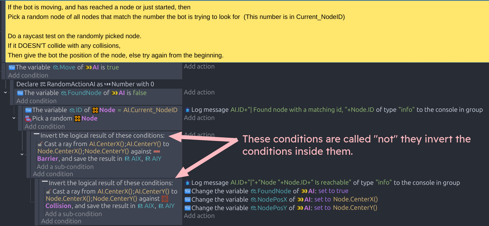Click the red Barrier object icon
The image size is (489, 226).
coord(157,151)
